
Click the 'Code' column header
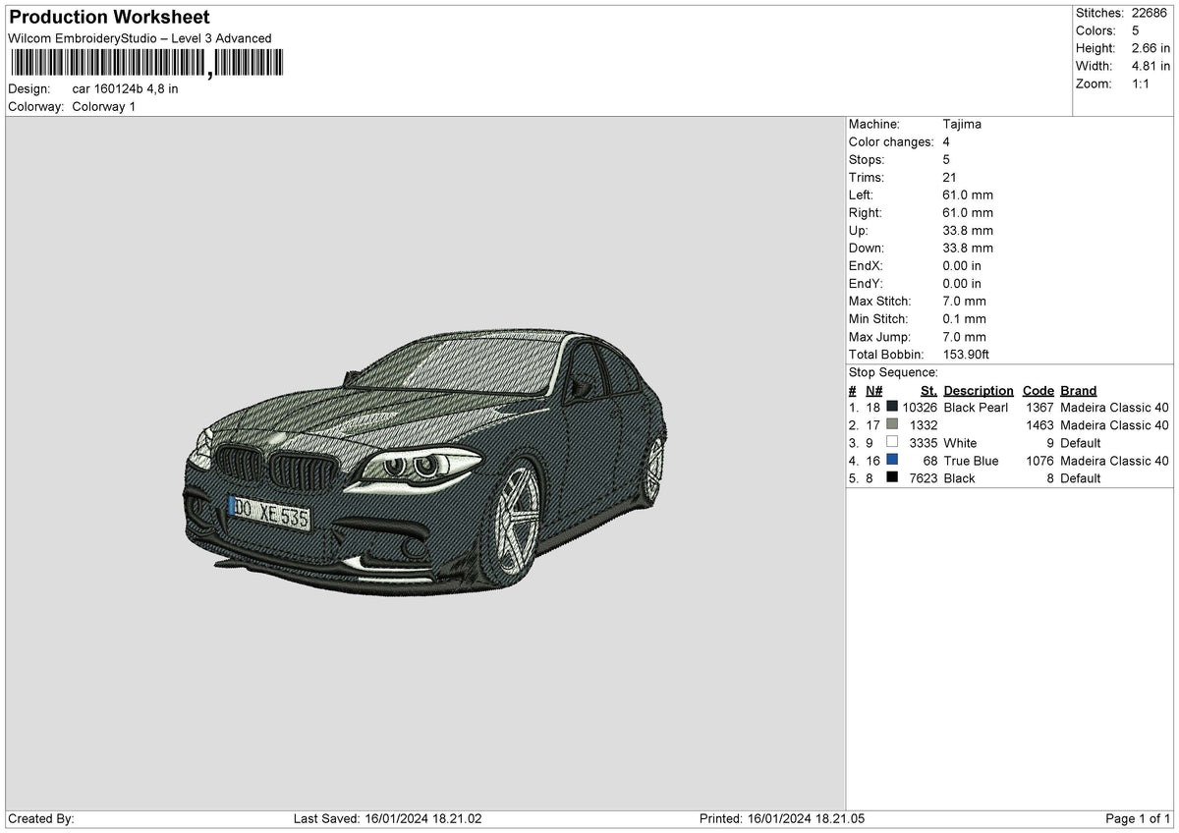pyautogui.click(x=1038, y=390)
